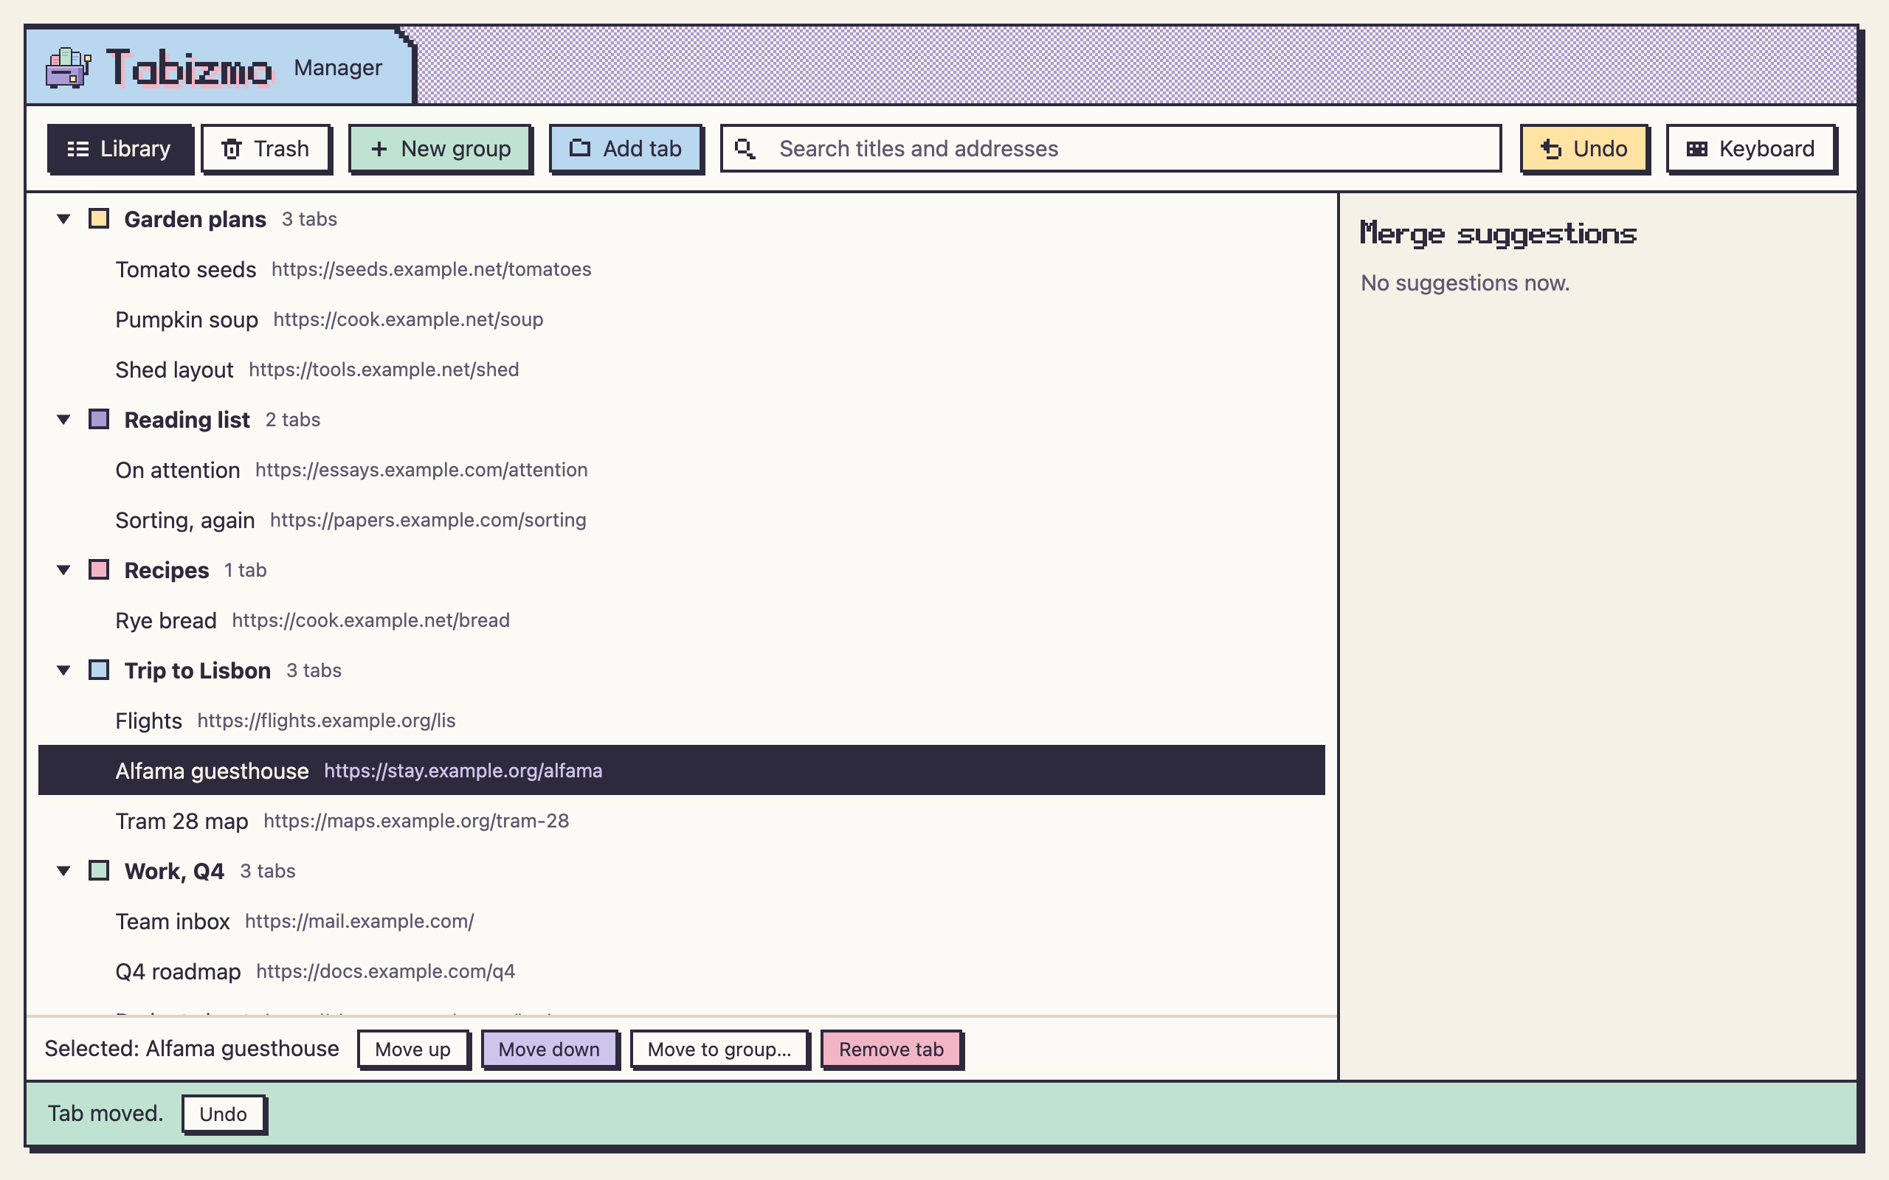Collapse the Reading list group
The width and height of the screenshot is (1889, 1180).
pos(64,420)
